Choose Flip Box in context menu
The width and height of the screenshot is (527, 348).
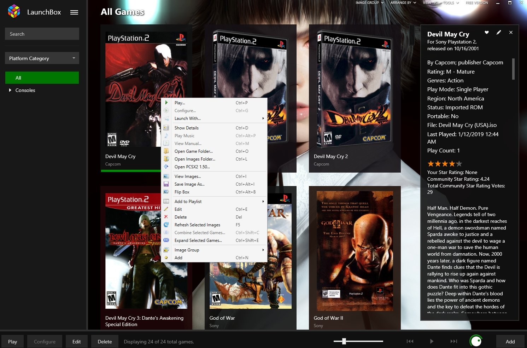click(214, 192)
